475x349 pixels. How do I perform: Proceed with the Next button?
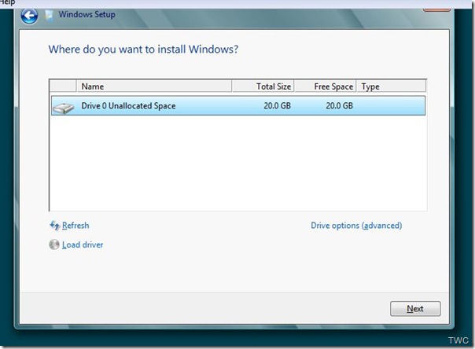[x=415, y=309]
